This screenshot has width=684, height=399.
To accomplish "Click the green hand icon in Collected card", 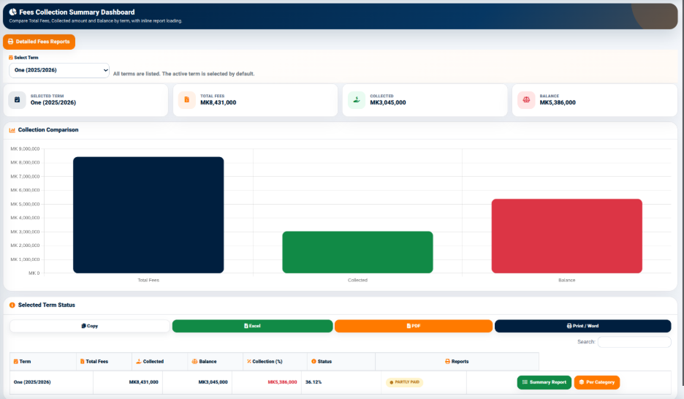I will tap(357, 100).
